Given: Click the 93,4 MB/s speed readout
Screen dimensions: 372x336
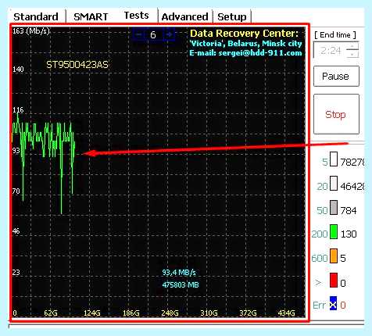Looking at the screenshot, I should coord(179,273).
